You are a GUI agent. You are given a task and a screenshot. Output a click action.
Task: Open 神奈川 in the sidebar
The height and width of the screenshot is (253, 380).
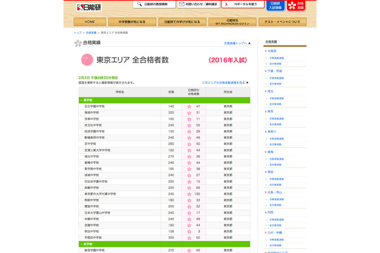click(272, 132)
